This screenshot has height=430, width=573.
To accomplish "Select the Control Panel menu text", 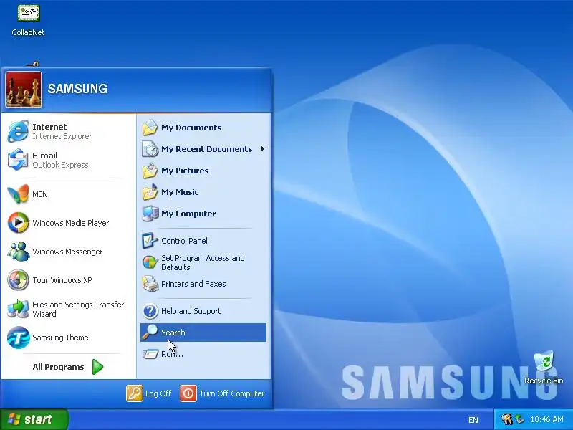I will click(184, 241).
